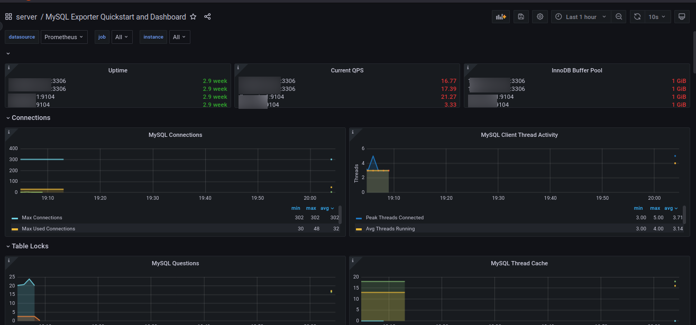Open the Prometheus datasource dropdown
Image resolution: width=696 pixels, height=325 pixels.
(64, 37)
